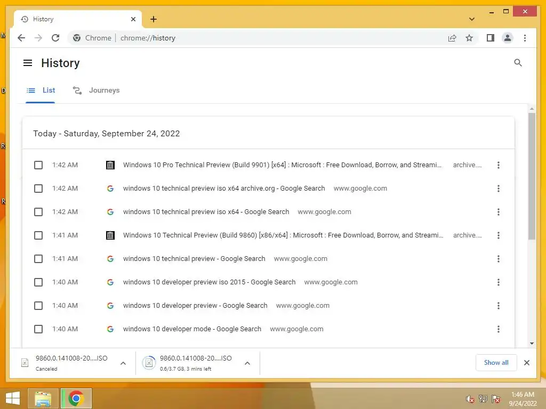
Task: Open File Explorer from the taskbar
Action: pyautogui.click(x=43, y=398)
